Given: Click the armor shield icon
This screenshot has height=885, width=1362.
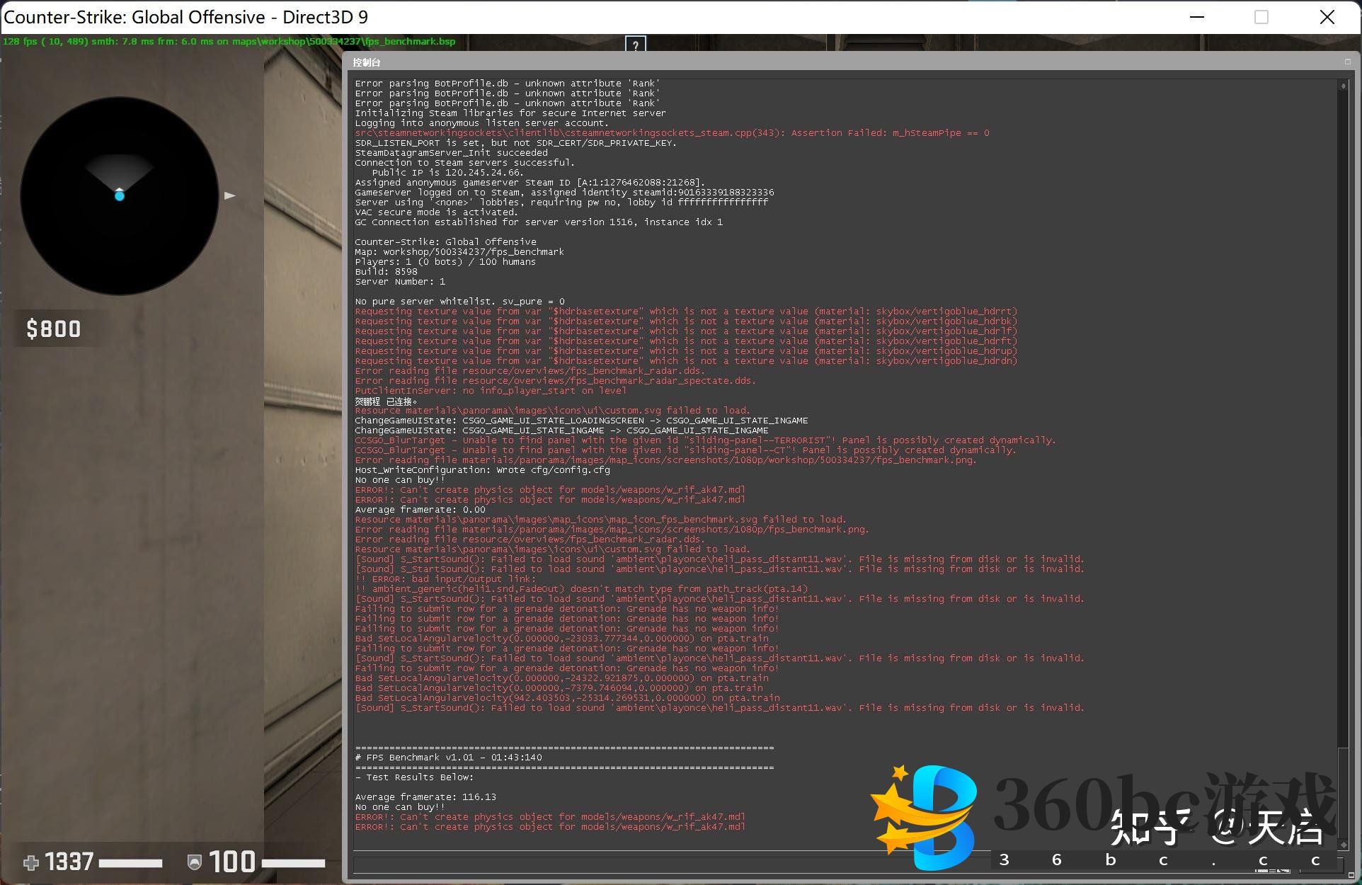Looking at the screenshot, I should pos(195,862).
